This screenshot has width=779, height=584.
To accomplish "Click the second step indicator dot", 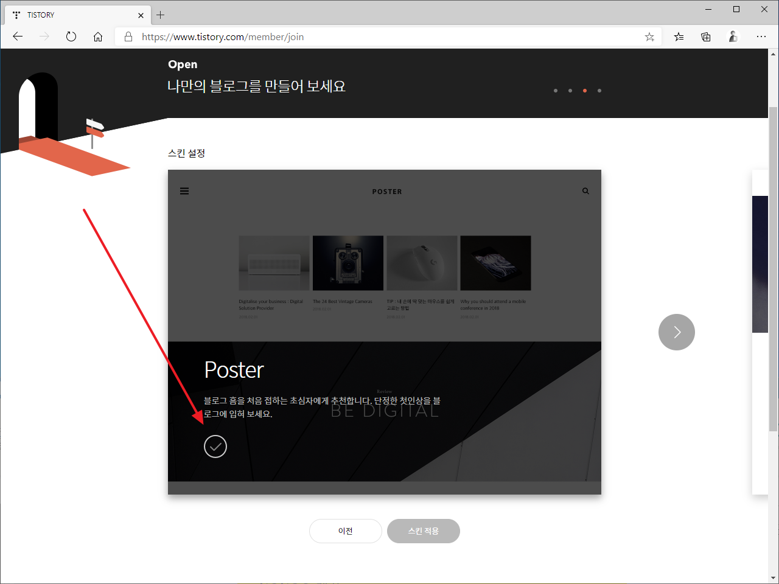I will (570, 91).
